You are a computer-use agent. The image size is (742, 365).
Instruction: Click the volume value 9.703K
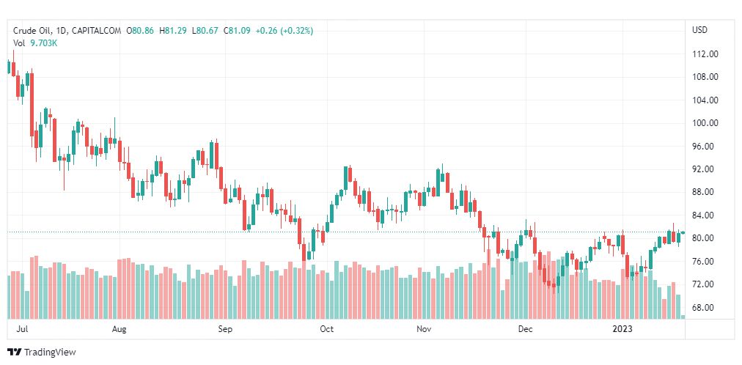pos(44,43)
